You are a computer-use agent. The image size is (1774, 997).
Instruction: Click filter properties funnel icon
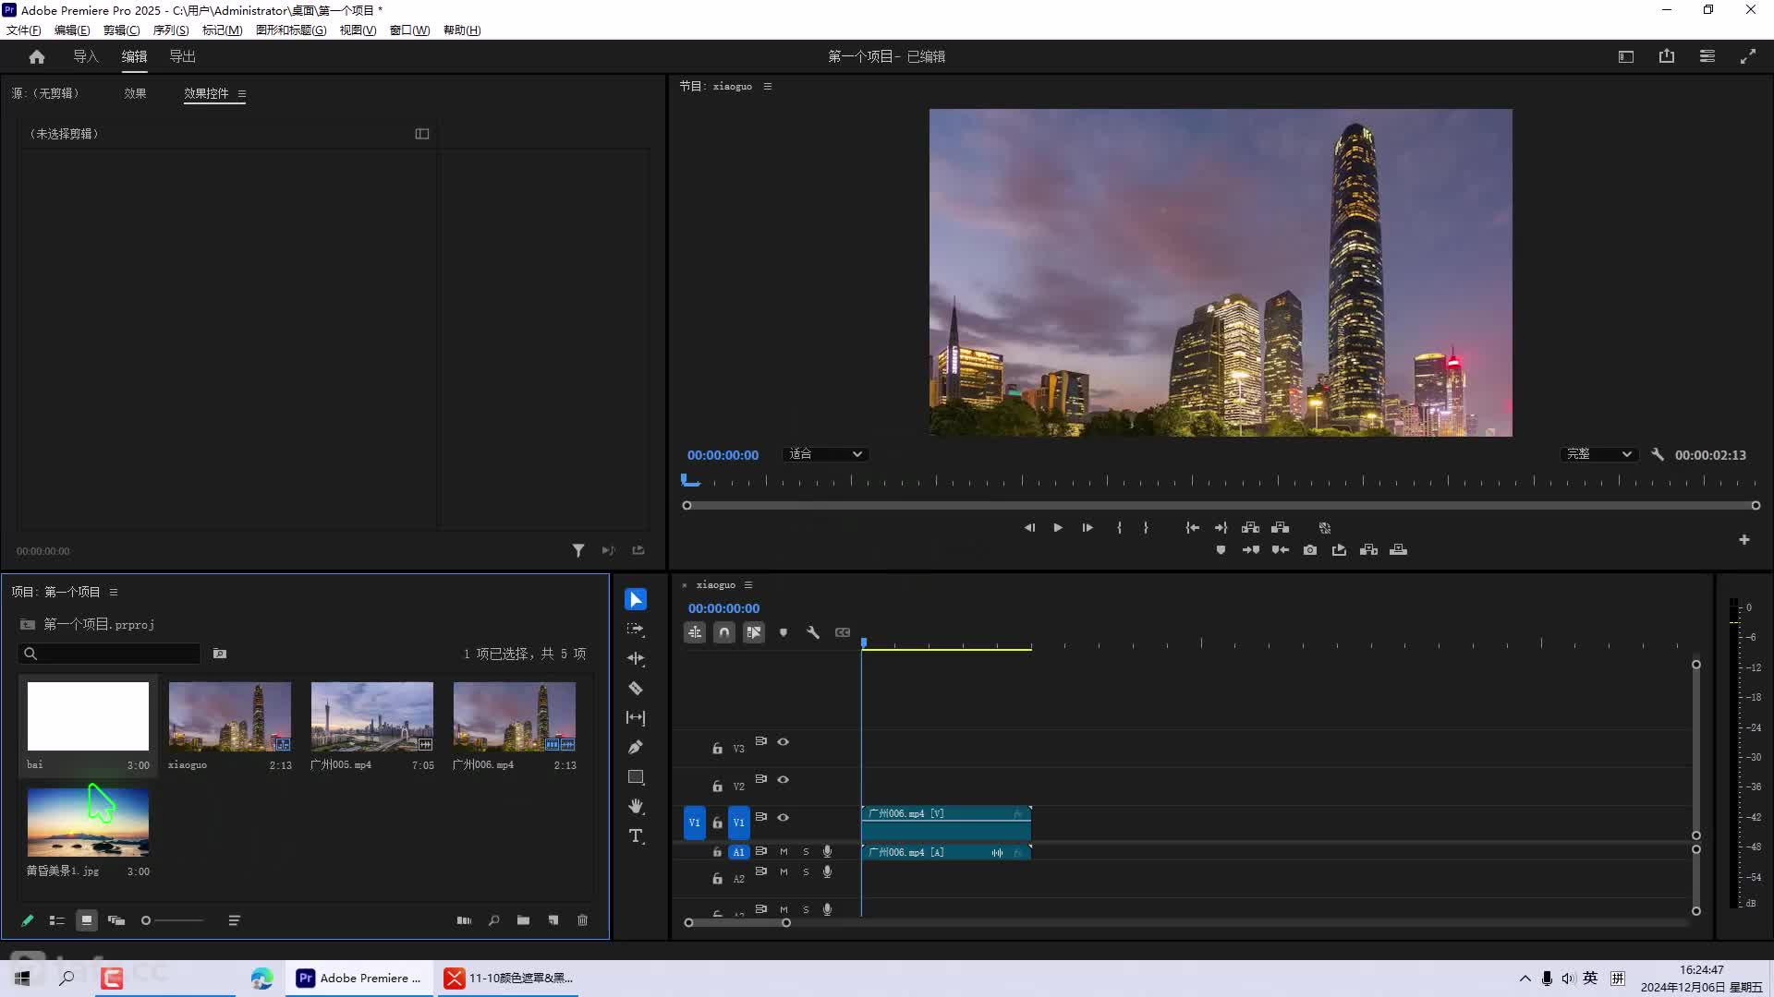[x=578, y=551]
